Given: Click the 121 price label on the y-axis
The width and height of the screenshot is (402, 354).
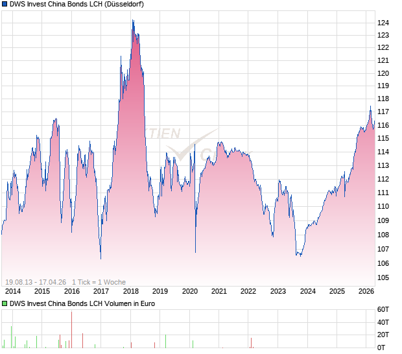Looking at the screenshot, I should tap(383, 60).
